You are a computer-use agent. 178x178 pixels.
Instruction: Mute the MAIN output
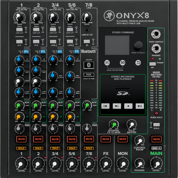pyautogui.click(x=156, y=139)
